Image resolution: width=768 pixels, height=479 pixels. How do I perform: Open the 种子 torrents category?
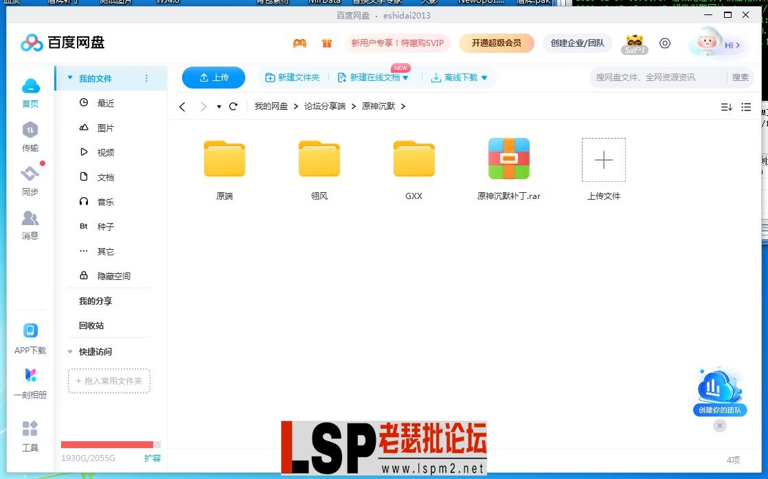[x=105, y=226]
